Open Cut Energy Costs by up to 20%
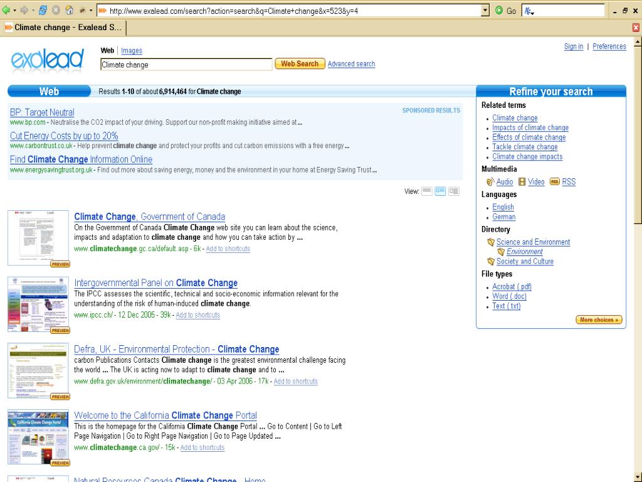This screenshot has width=642, height=482. tap(64, 136)
